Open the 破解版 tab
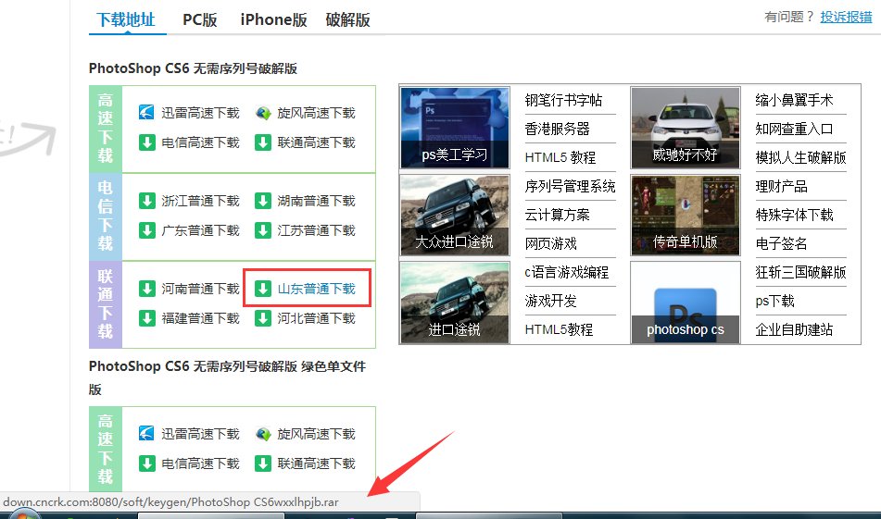Viewport: 881px width, 519px height. (347, 19)
